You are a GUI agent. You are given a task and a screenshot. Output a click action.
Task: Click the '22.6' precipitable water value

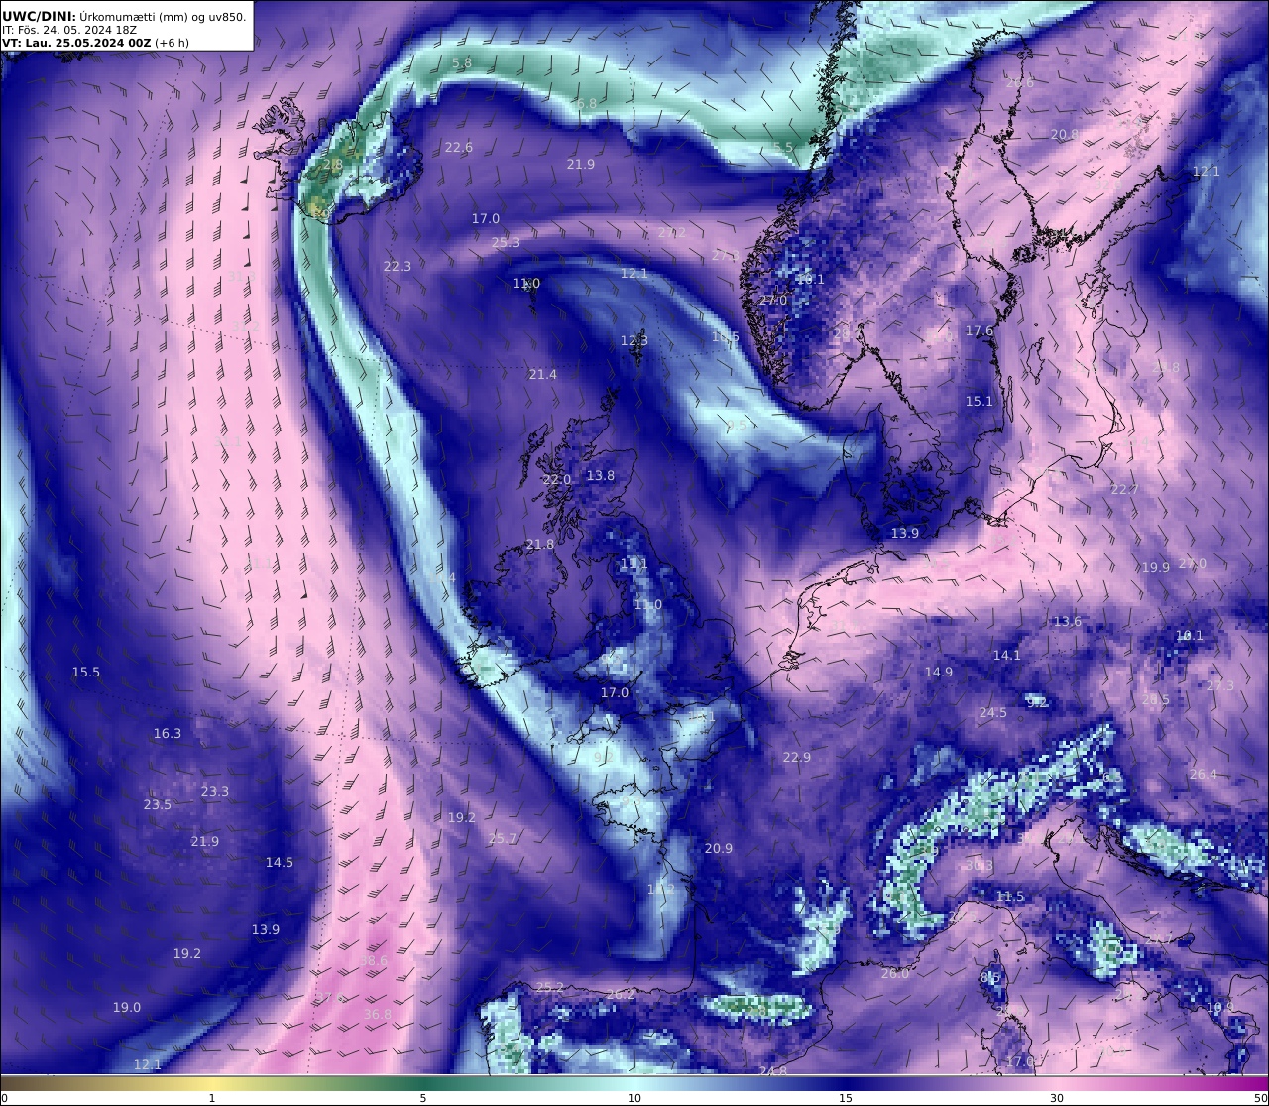click(459, 147)
